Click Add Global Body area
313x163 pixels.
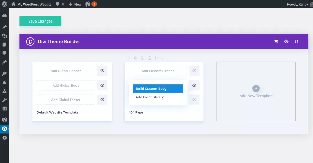click(x=66, y=85)
